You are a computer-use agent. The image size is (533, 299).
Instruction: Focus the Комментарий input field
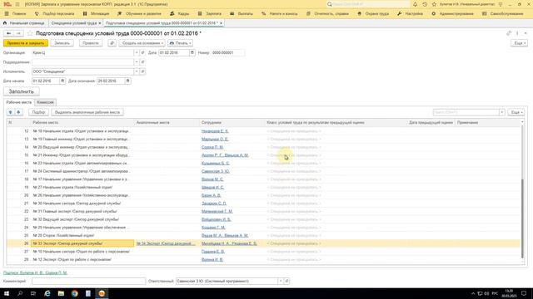tap(88, 281)
